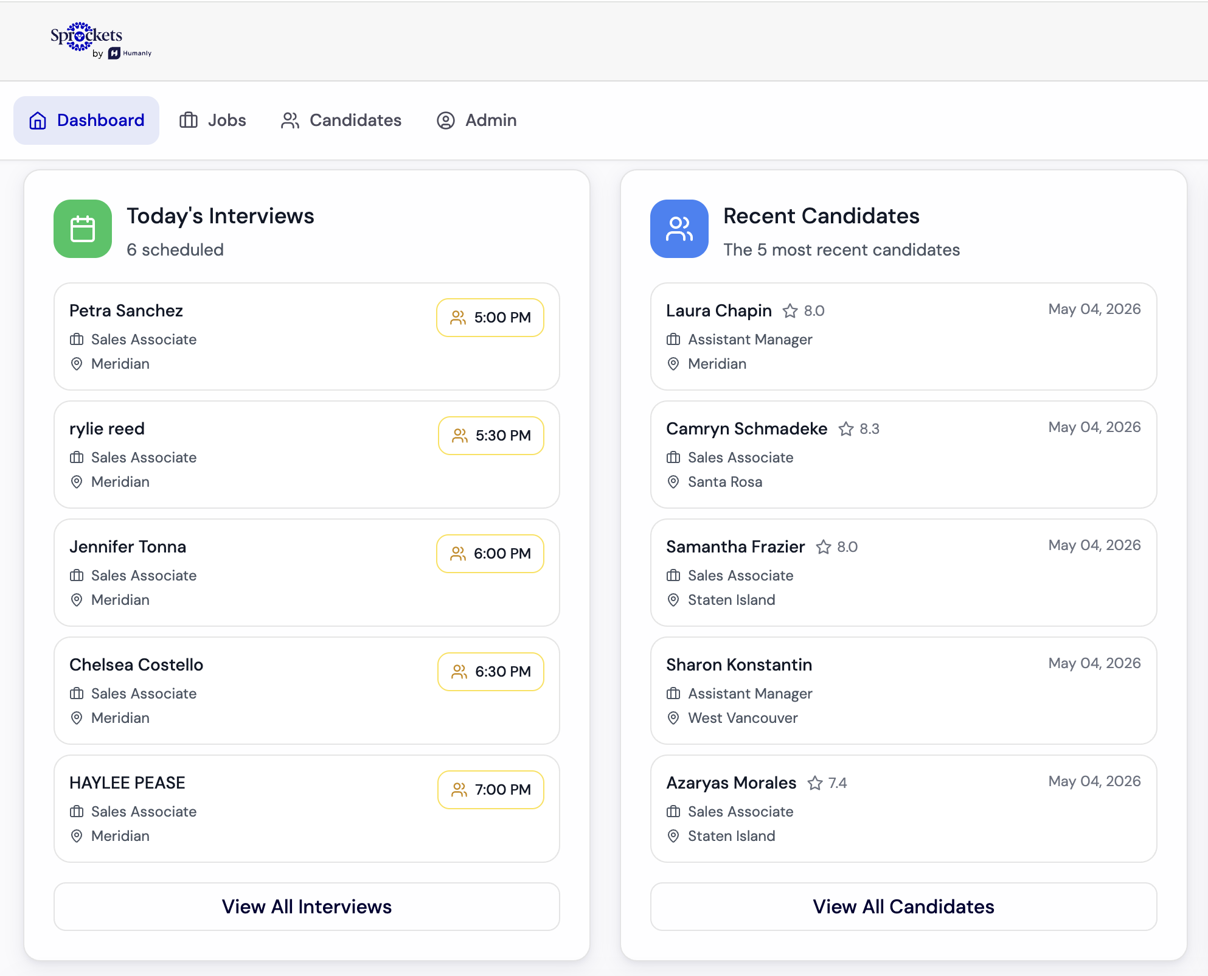Screen dimensions: 1208x976
Task: Click the 5:30 PM interview time badge
Action: click(491, 436)
